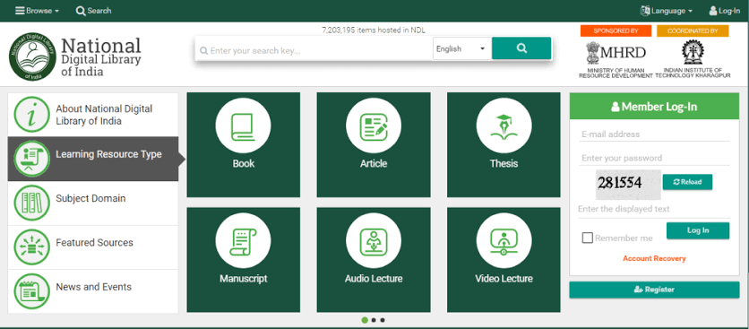This screenshot has width=749, height=329.
Task: Click the Manuscript tile label
Action: click(243, 278)
